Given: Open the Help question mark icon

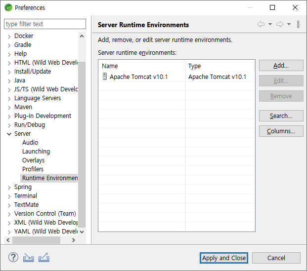Looking at the screenshot, I should [13, 258].
